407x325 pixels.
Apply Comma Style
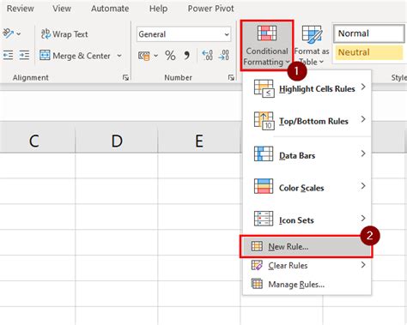click(187, 56)
